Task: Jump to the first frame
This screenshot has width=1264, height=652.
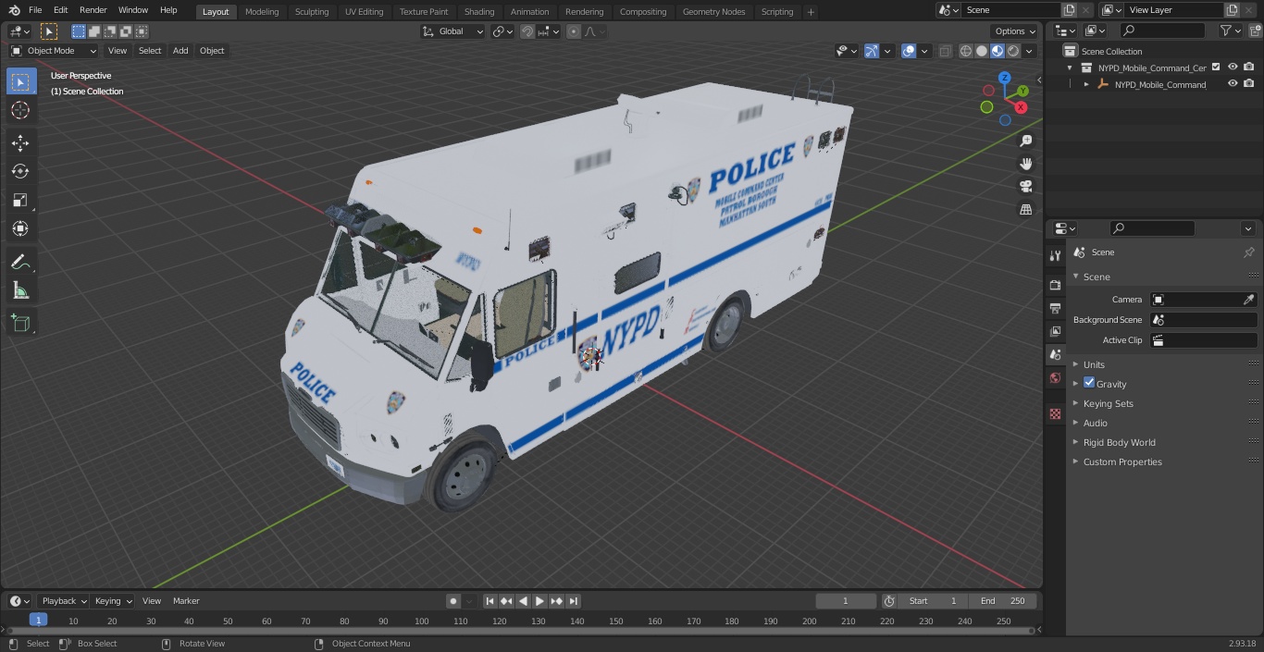Action: click(x=490, y=601)
